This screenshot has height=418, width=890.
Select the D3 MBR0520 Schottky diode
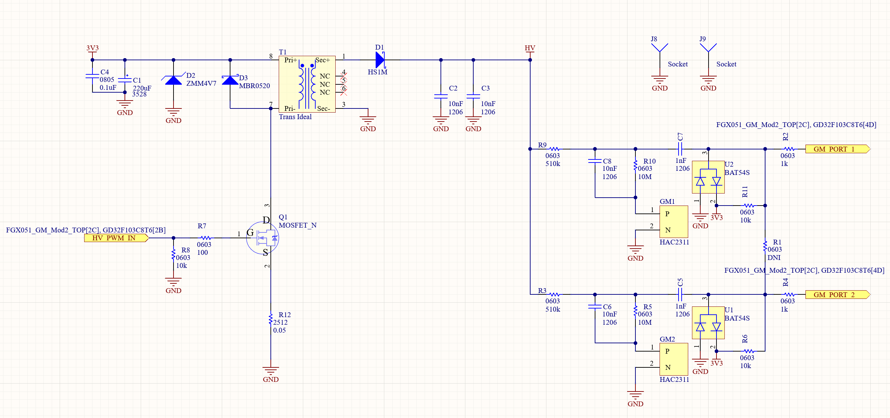coord(230,81)
